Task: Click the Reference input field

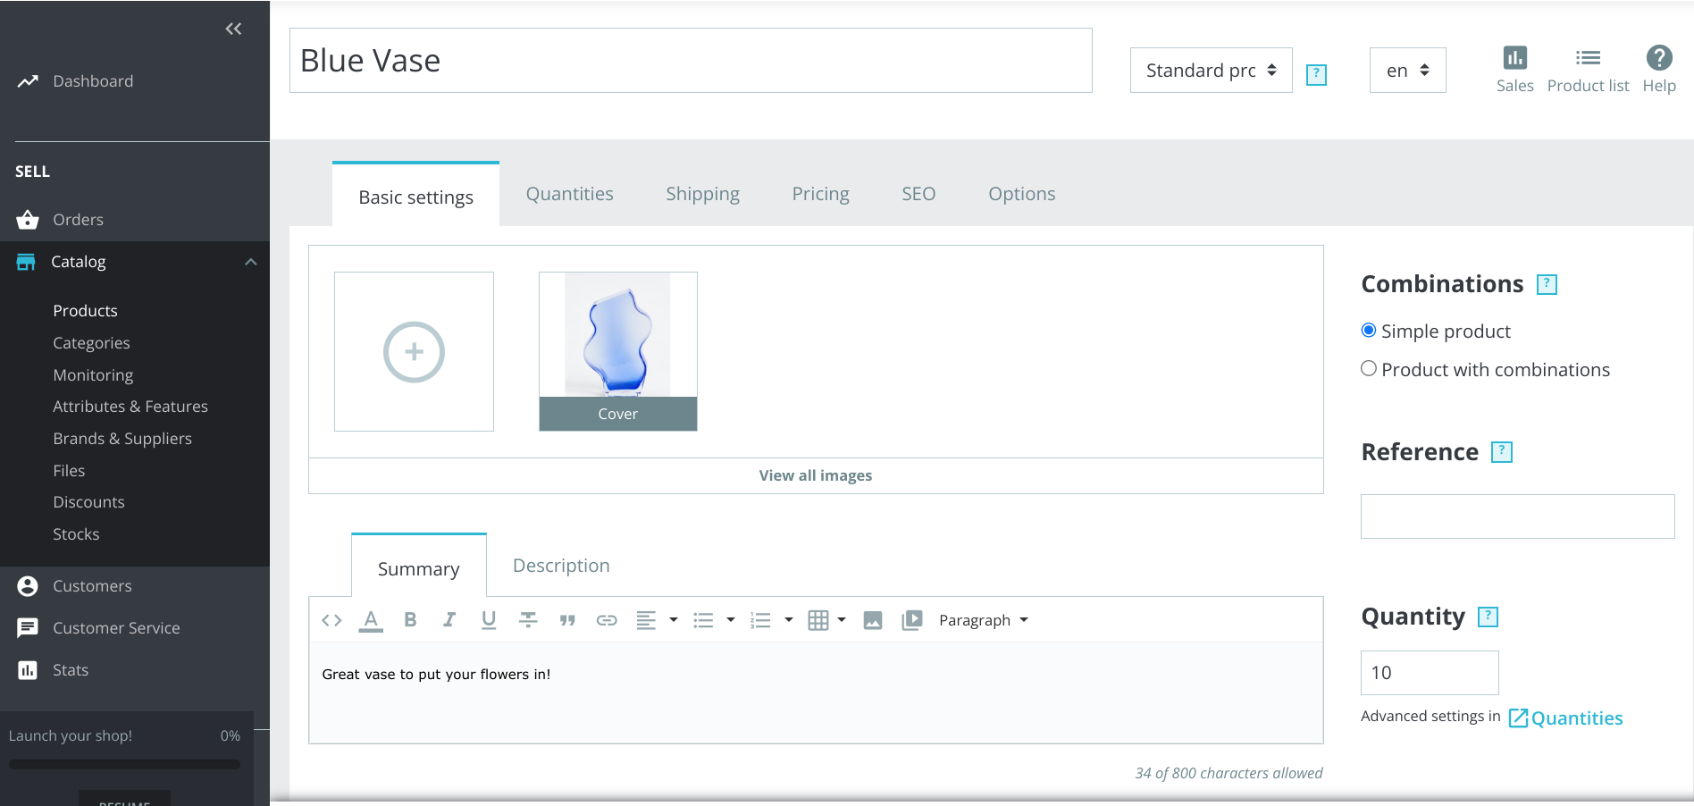Action: click(1517, 516)
